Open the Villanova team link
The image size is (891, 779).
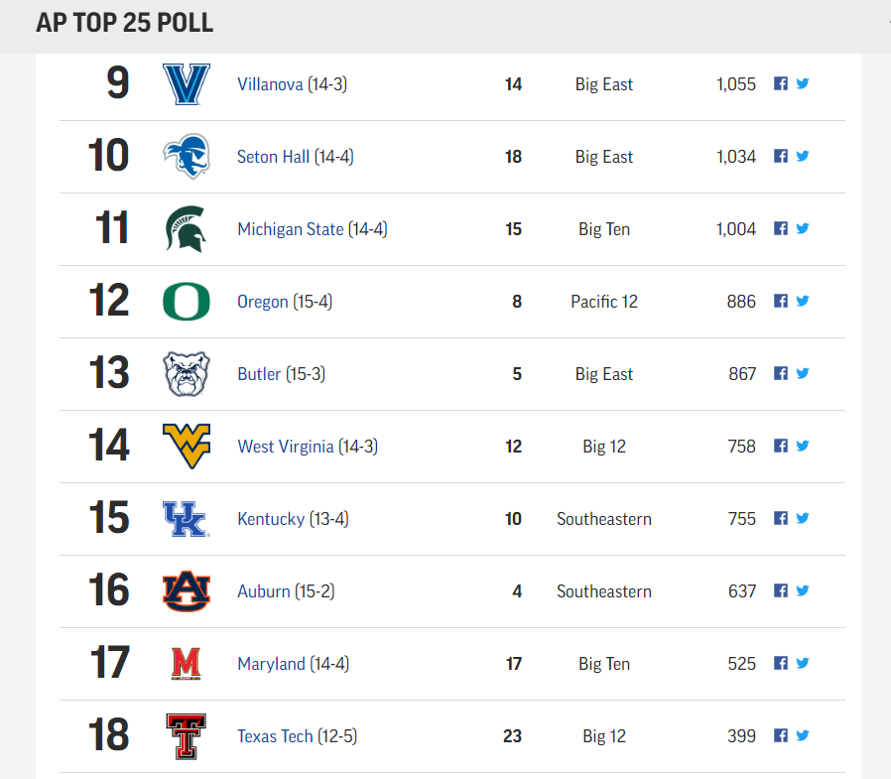tap(270, 84)
